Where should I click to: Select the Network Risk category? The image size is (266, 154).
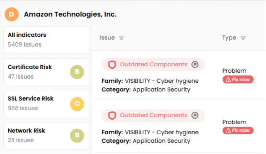(36, 135)
